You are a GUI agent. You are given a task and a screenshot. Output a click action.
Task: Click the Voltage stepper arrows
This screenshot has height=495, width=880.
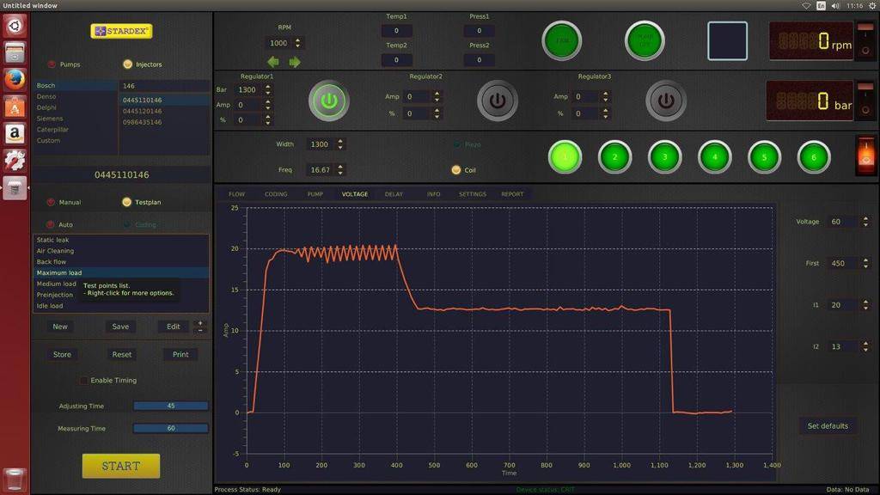point(865,222)
